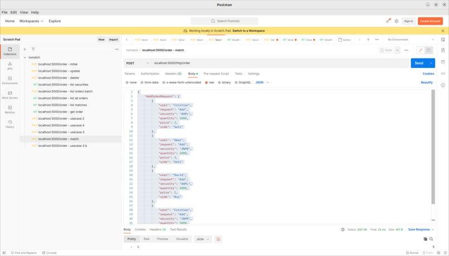
Task: Open the Edit menu
Action: [x=13, y=12]
